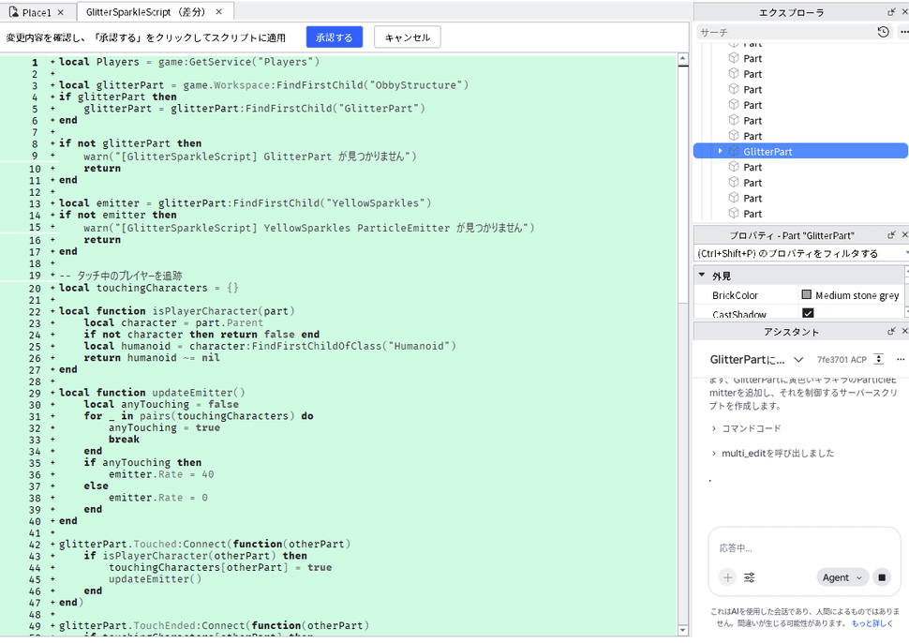Image resolution: width=909 pixels, height=643 pixels.
Task: Undock the アシスタント panel
Action: tap(891, 331)
